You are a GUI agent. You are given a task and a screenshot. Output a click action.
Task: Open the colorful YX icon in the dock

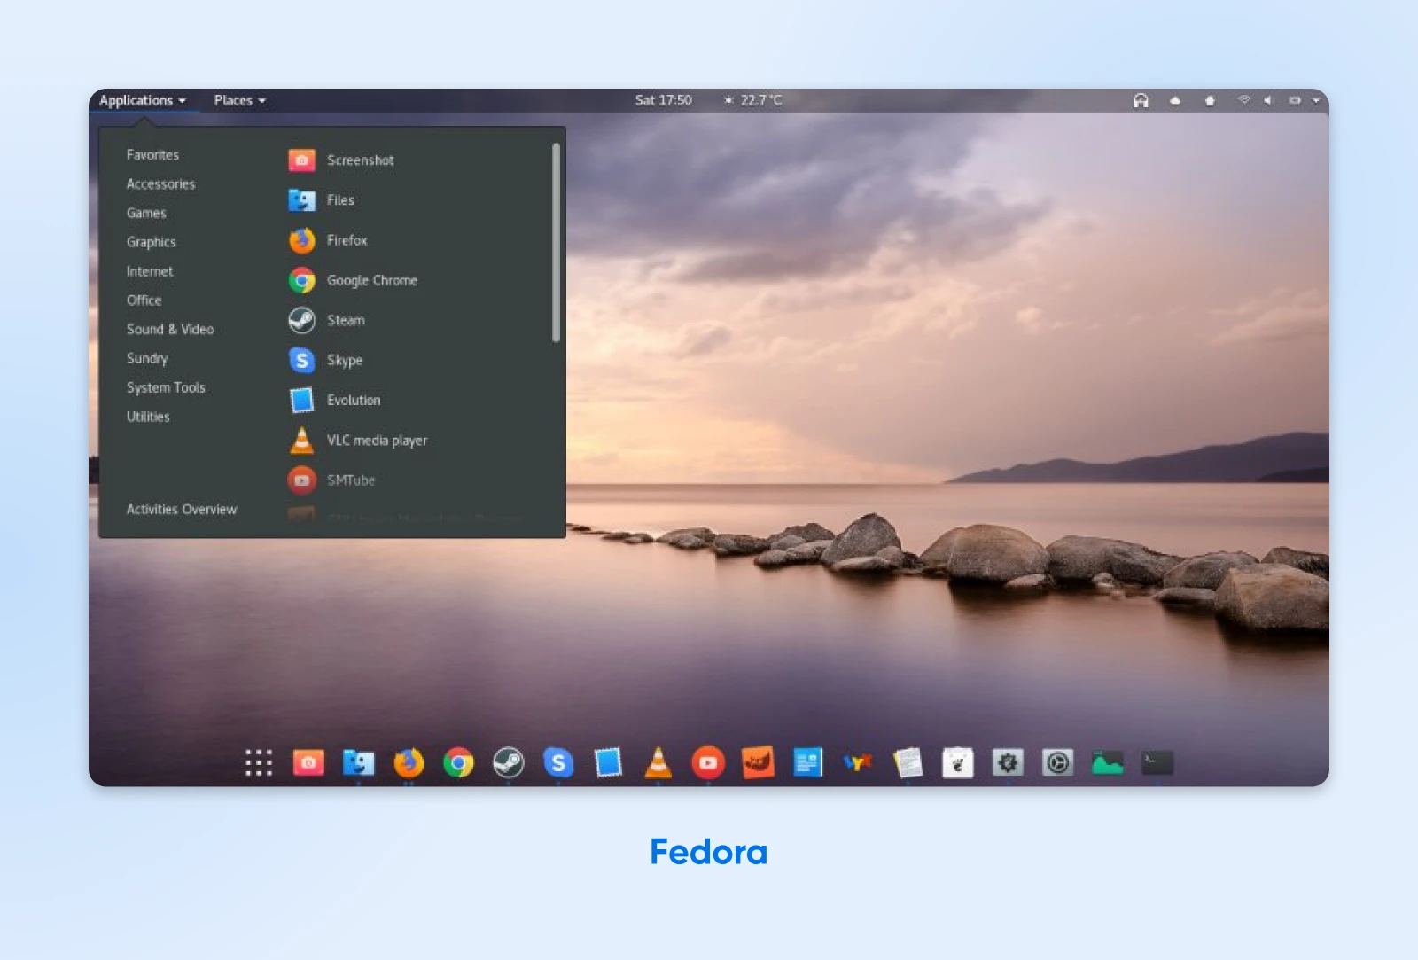pyautogui.click(x=858, y=762)
